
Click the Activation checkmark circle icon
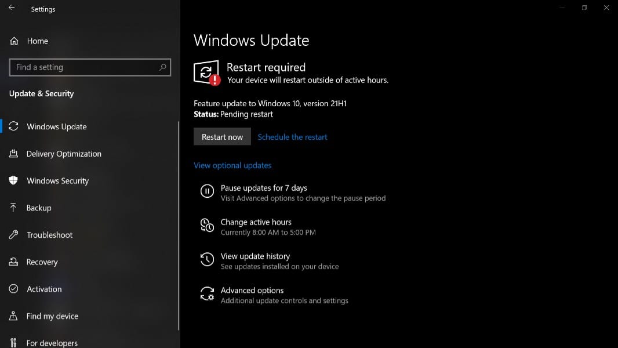(13, 289)
